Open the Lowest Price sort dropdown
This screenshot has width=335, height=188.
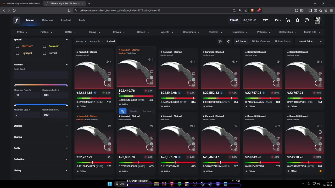(x=310, y=41)
